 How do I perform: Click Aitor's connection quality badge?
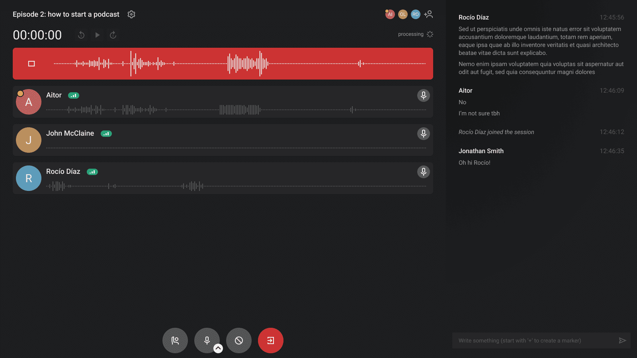tap(74, 95)
